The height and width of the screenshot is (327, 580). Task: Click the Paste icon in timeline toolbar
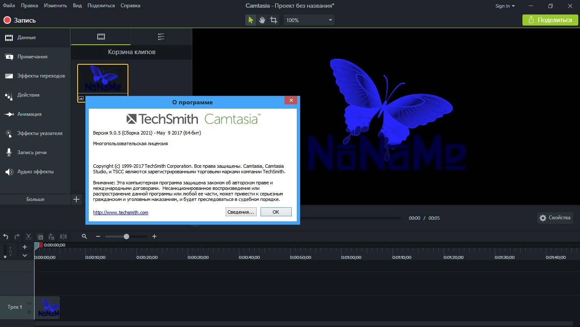click(x=51, y=236)
